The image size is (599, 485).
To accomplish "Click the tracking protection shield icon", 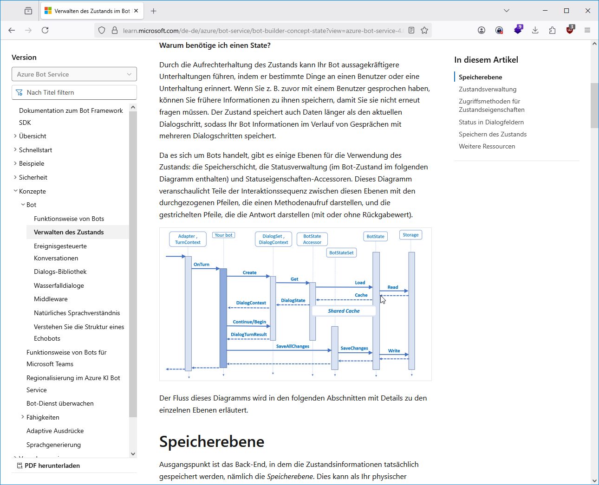I will (102, 30).
